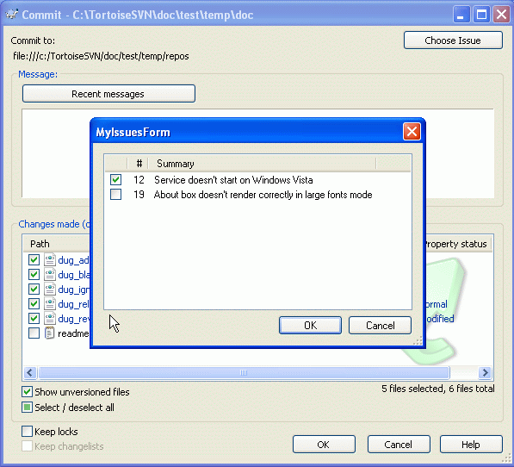Click the Choose Issue button
Image resolution: width=514 pixels, height=467 pixels.
pyautogui.click(x=453, y=40)
